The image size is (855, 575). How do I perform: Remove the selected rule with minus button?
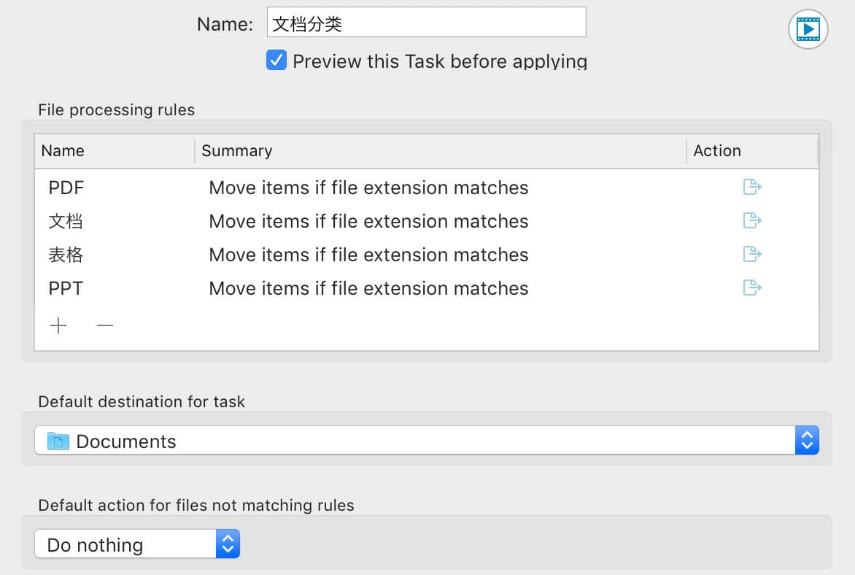(105, 325)
